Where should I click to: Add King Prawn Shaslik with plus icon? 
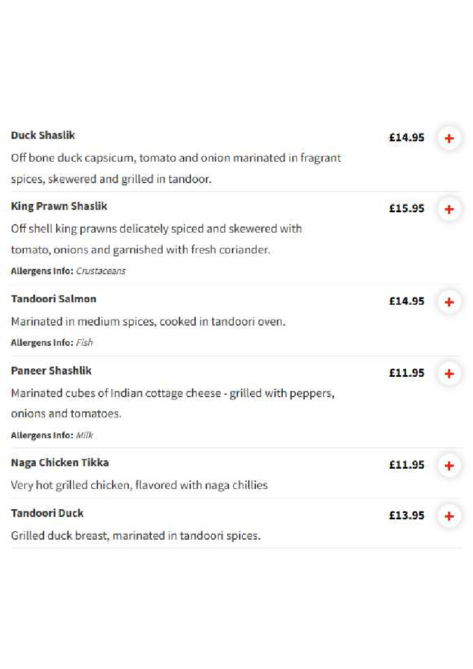pyautogui.click(x=449, y=209)
